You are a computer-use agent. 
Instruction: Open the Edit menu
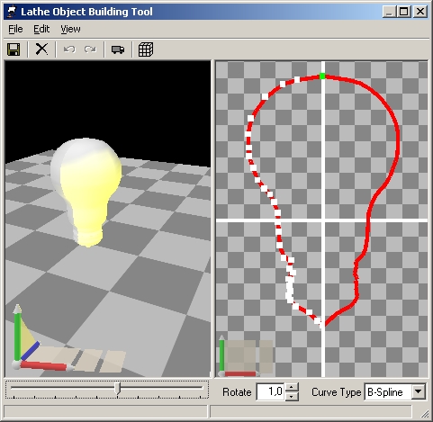click(x=41, y=29)
